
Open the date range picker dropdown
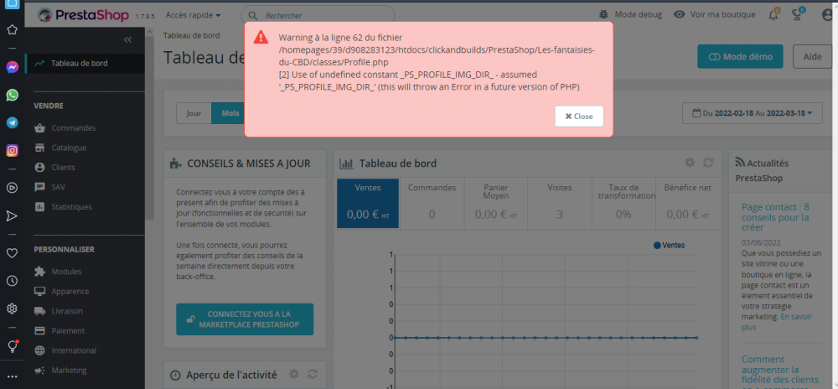pos(753,113)
